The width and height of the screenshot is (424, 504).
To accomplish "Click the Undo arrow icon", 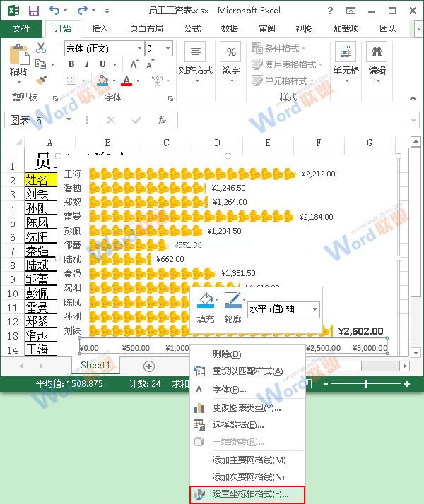I will 55,11.
